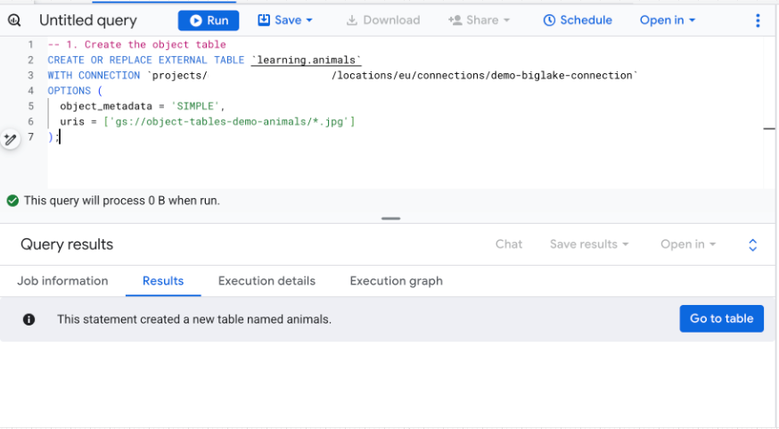This screenshot has height=429, width=779.
Task: Click Chat in Query results
Action: [x=509, y=244]
